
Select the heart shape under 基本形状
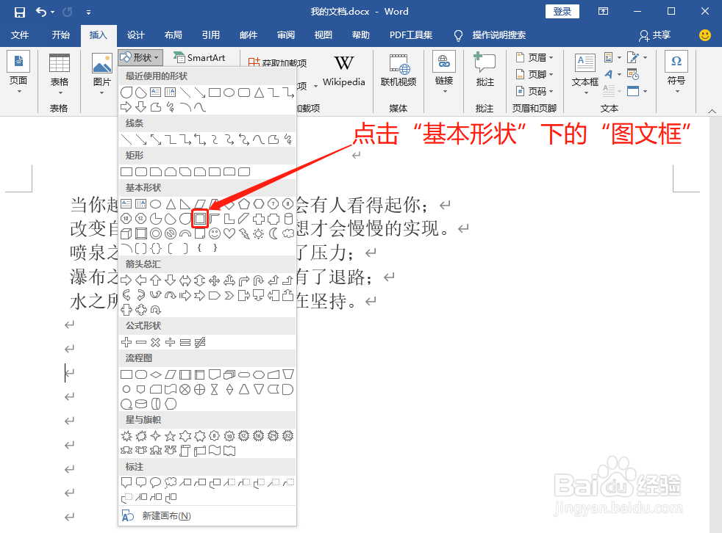229,233
